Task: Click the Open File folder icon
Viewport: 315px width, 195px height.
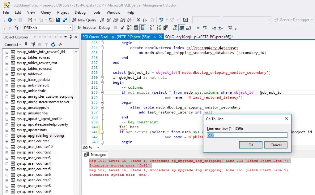Action: point(51,20)
